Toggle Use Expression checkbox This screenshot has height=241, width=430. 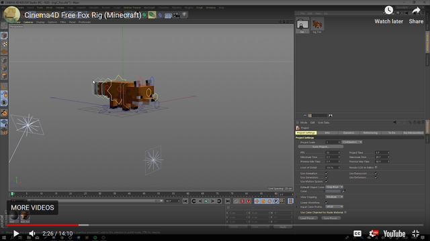[x=376, y=173]
